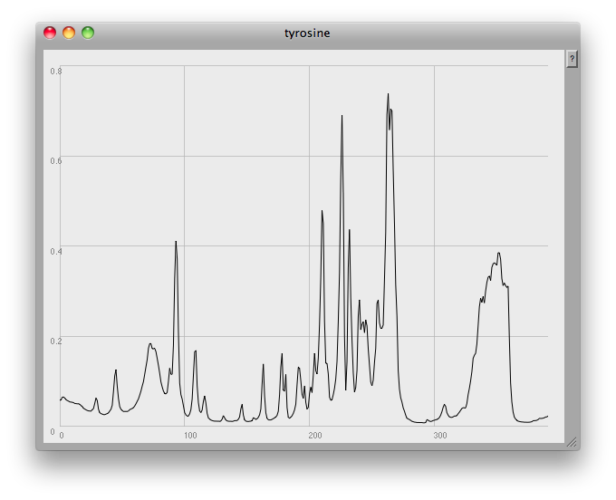The width and height of the screenshot is (616, 500).
Task: Click the 0.2 value on vertical axis
Action: [56, 341]
